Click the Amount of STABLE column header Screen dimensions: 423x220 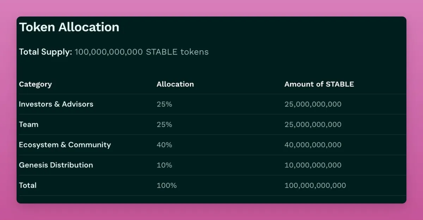point(319,84)
